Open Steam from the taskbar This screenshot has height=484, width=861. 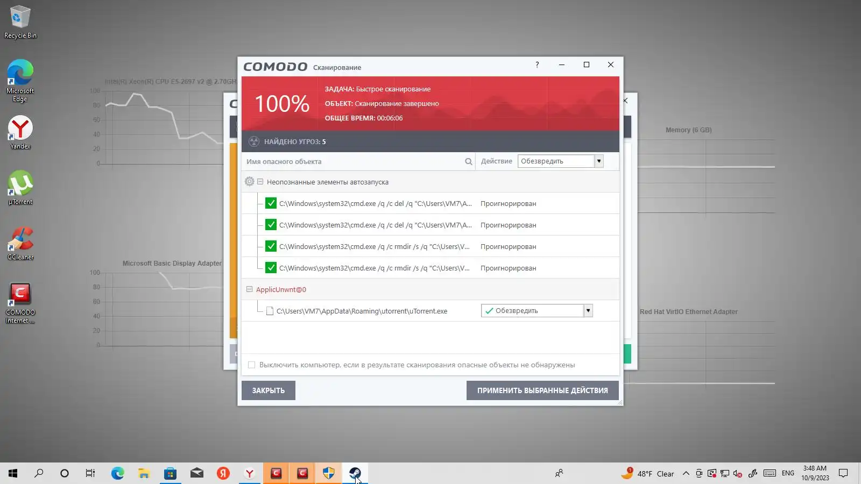(x=355, y=473)
